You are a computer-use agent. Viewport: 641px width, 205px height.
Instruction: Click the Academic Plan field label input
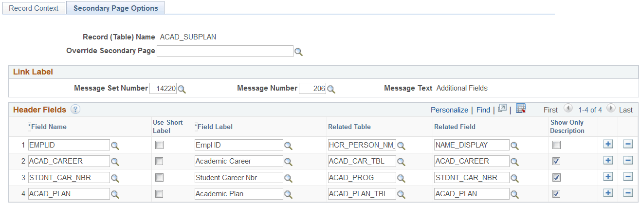tap(238, 194)
